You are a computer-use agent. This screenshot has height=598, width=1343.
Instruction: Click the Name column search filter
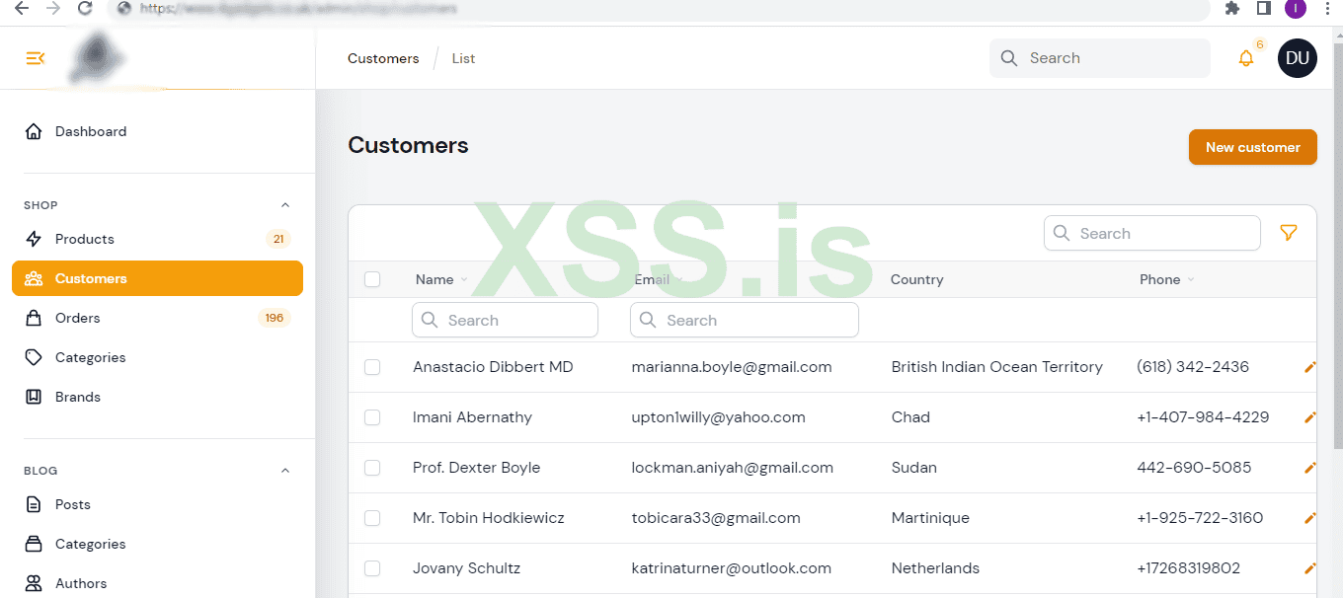click(x=505, y=320)
